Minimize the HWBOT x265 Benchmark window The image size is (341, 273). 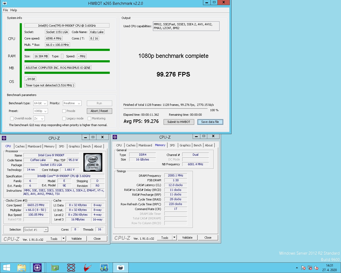click(207, 2)
